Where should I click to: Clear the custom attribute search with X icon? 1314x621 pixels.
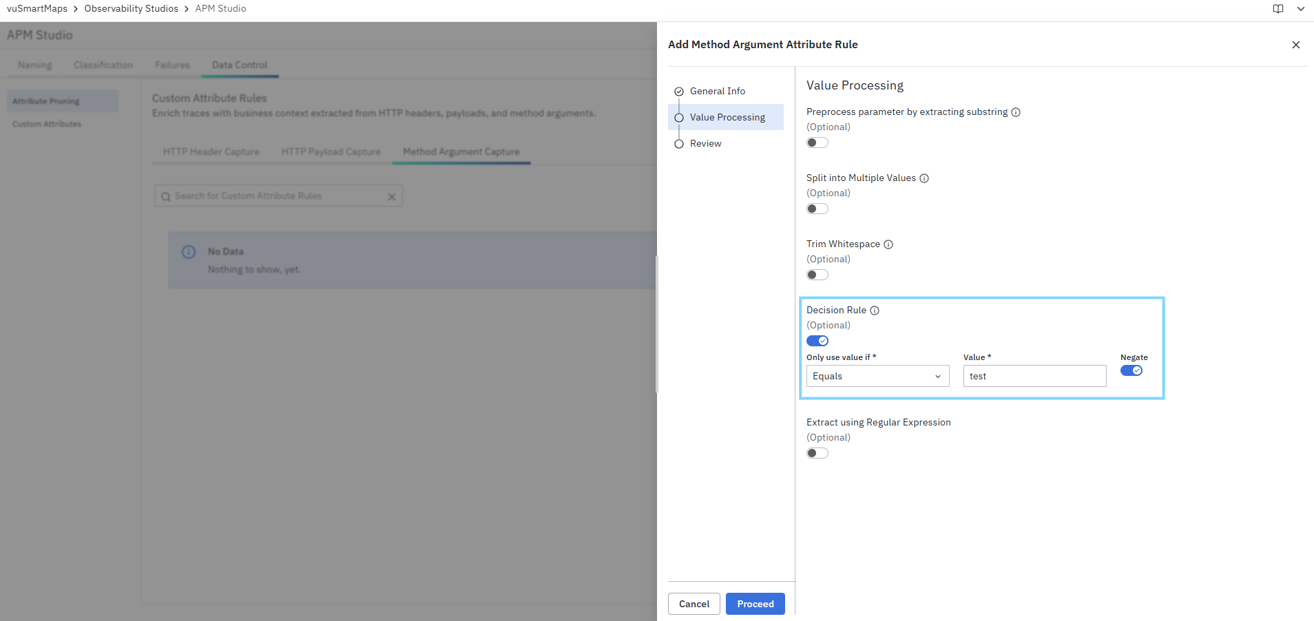(392, 197)
